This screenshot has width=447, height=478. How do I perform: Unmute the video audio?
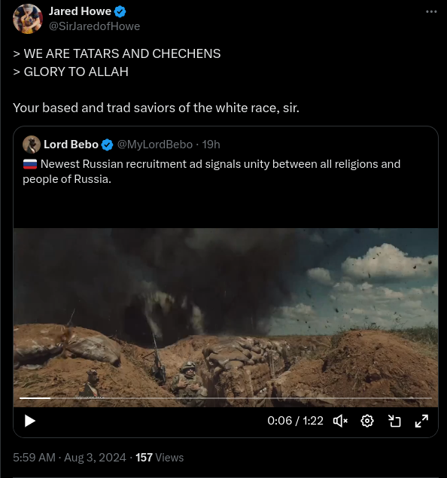[340, 421]
